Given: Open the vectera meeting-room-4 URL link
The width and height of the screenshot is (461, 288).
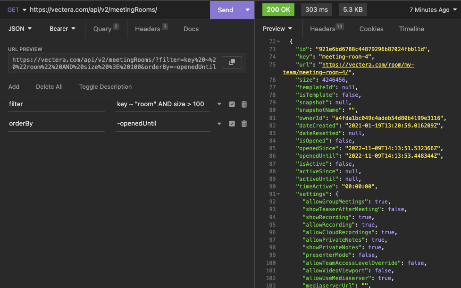Looking at the screenshot, I should [369, 65].
